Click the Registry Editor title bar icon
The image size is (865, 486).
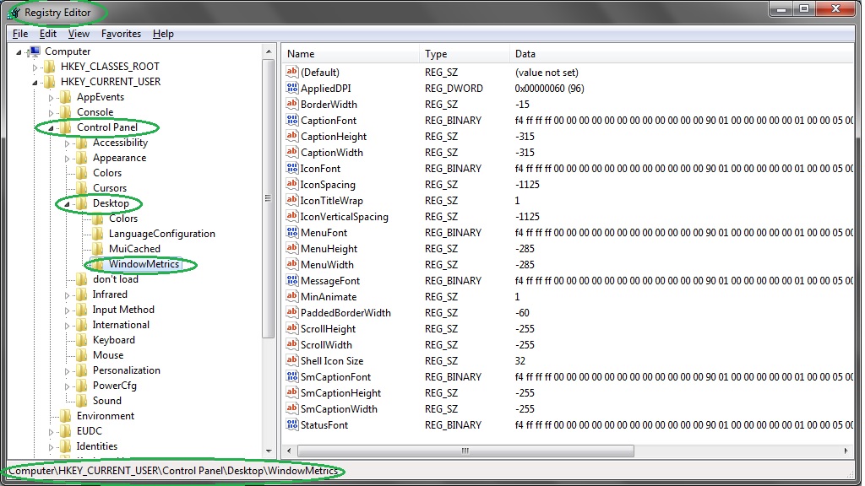tap(14, 12)
